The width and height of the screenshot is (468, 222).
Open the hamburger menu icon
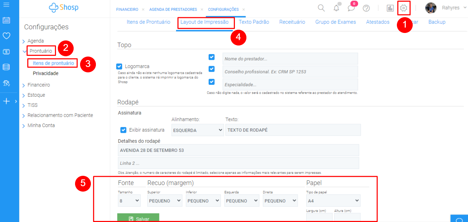6,5
